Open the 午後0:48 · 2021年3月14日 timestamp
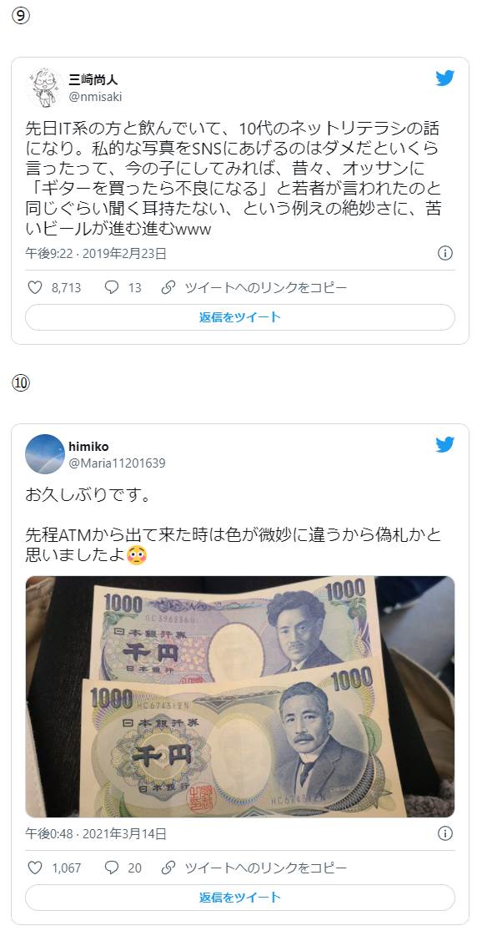The height and width of the screenshot is (941, 482). coord(96,833)
